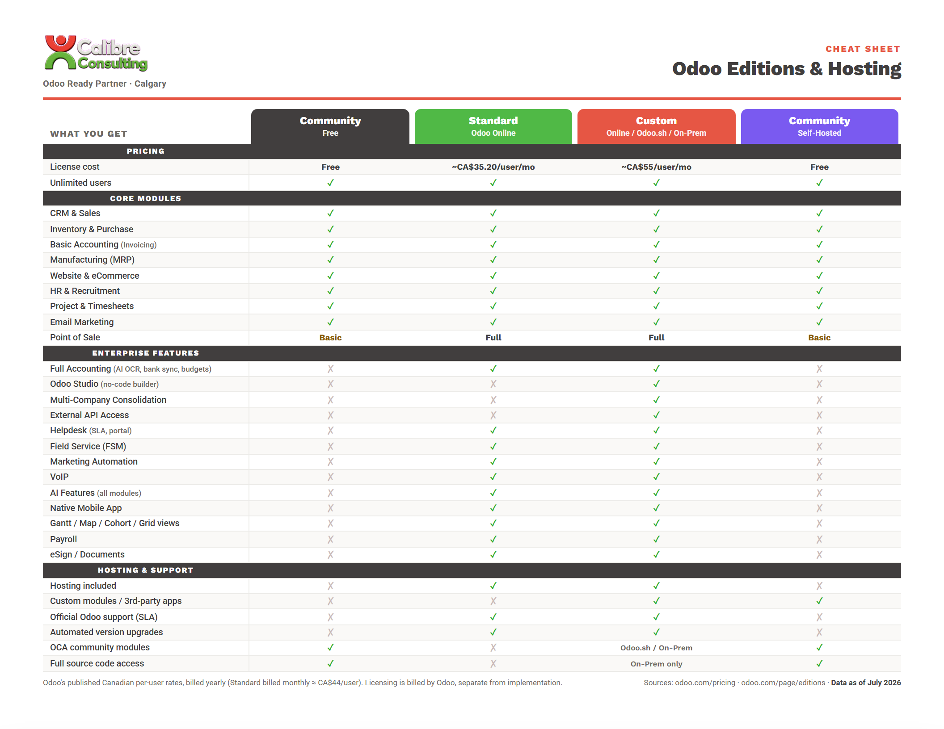Click Odoo Studio X mark under Standard
This screenshot has width=944, height=729.
click(493, 384)
